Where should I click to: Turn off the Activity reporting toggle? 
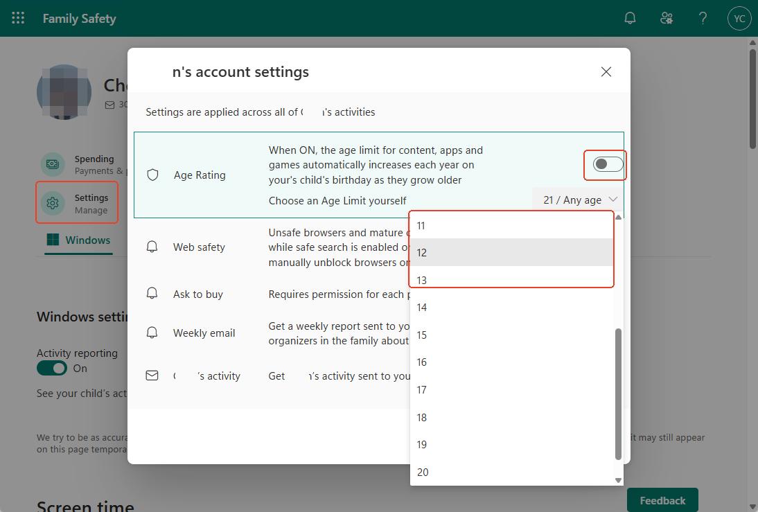[52, 369]
